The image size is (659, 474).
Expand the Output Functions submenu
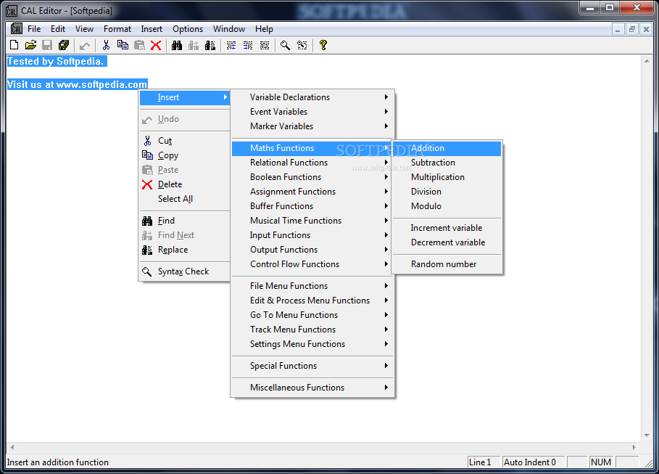312,250
